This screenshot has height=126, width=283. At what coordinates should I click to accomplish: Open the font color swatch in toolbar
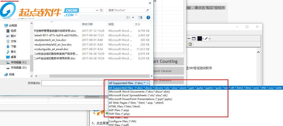click(x=200, y=39)
